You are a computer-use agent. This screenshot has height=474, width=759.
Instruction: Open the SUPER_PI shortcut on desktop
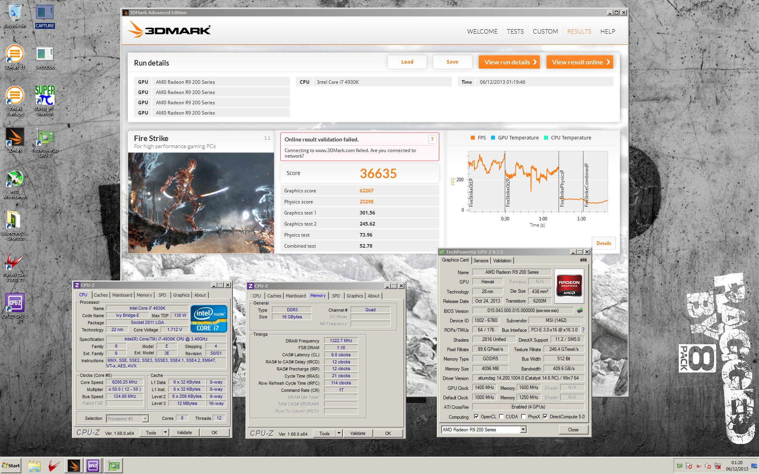(x=45, y=101)
